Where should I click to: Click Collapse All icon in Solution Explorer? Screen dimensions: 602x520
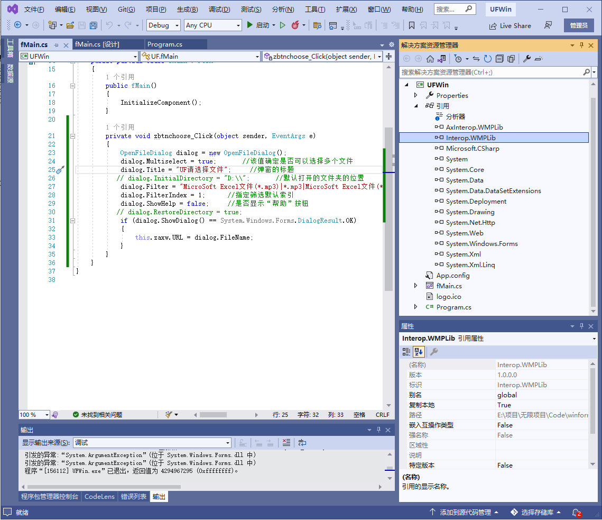(499, 59)
